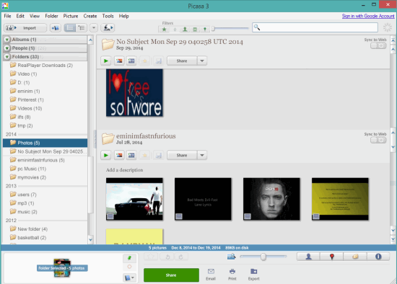Image resolution: width=397 pixels, height=284 pixels.
Task: Filter by starred photos
Action: (164, 30)
